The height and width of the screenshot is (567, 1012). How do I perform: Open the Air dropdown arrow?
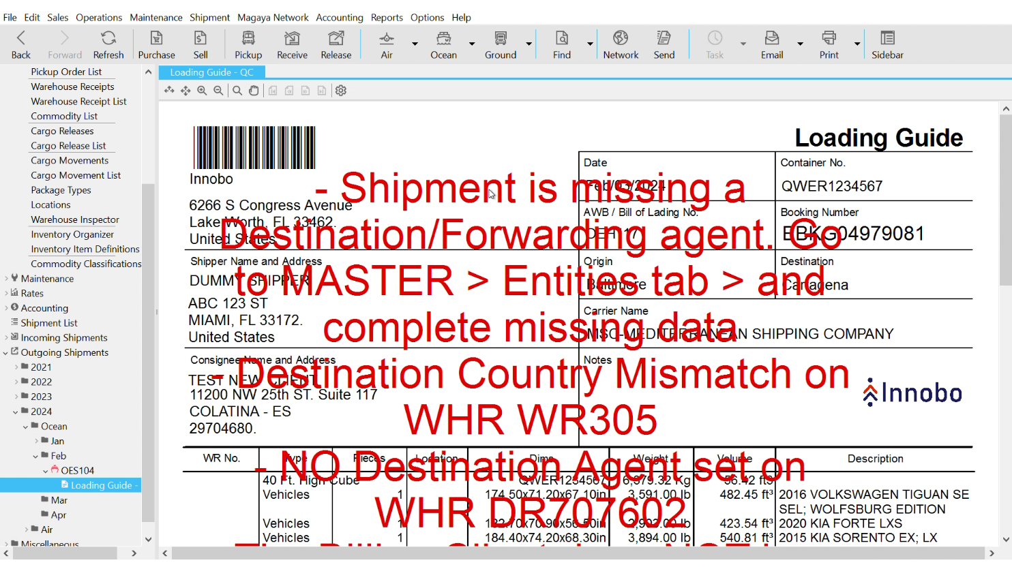point(415,44)
